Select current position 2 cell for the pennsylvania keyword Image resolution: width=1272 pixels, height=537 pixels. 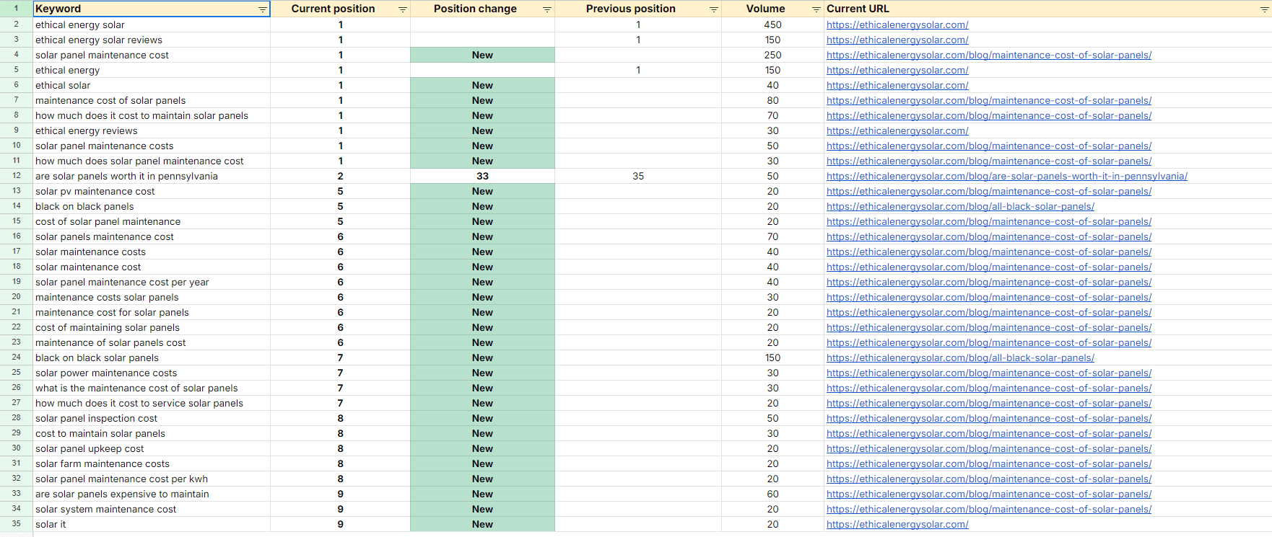(x=340, y=176)
